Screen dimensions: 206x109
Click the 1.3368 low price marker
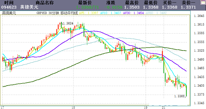[x=179, y=96]
